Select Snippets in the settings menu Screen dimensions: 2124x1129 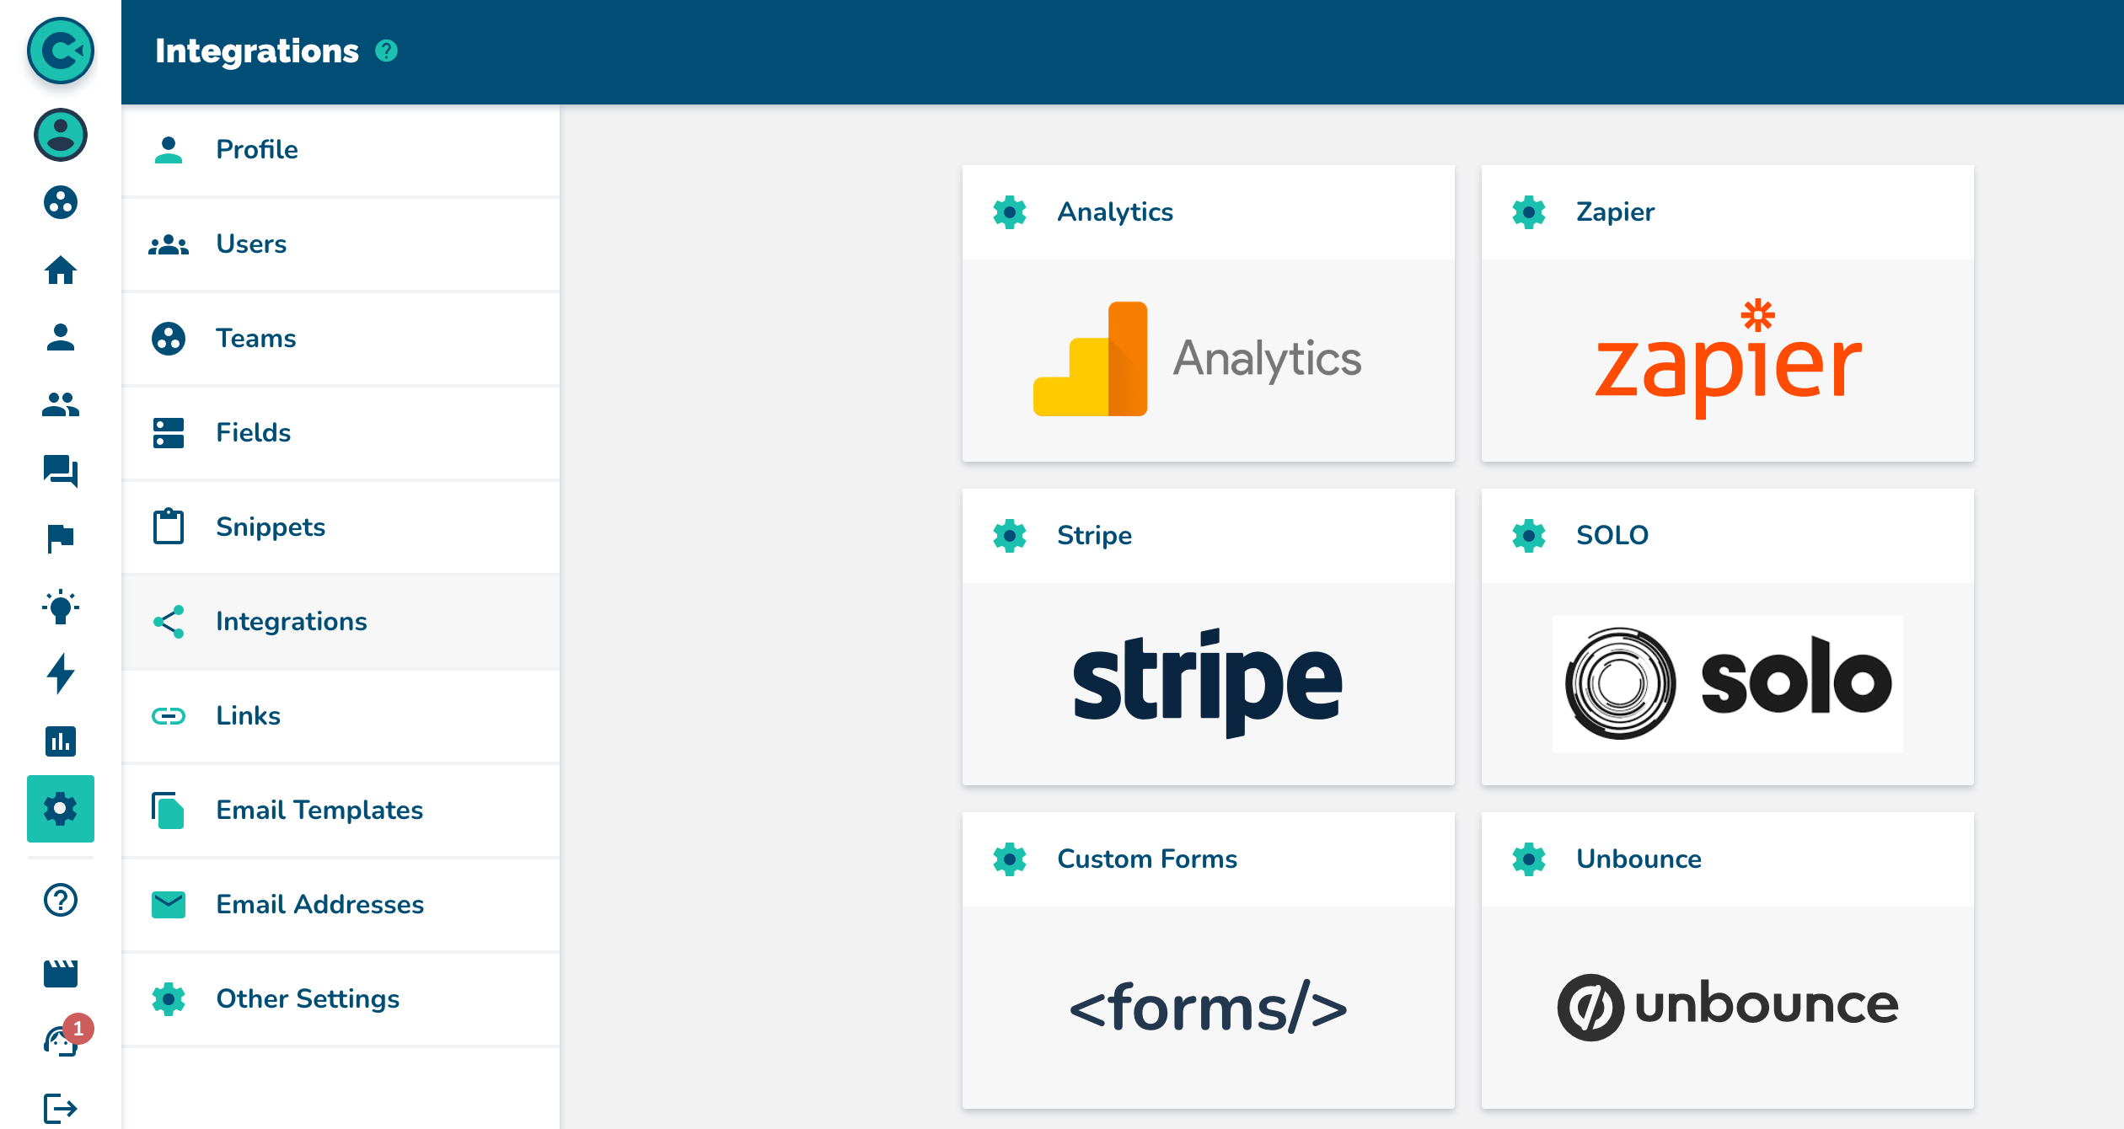click(270, 527)
